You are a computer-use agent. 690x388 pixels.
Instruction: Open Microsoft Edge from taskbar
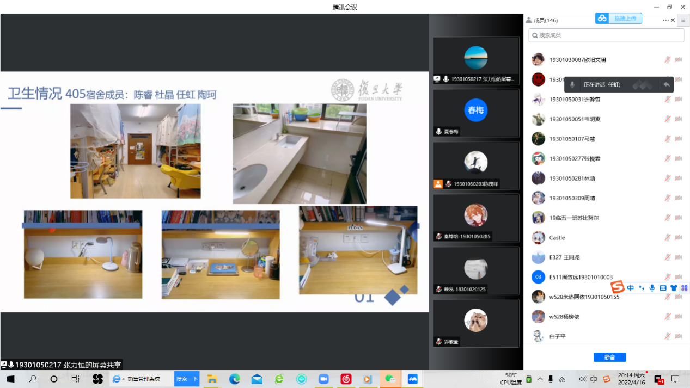[x=234, y=379]
